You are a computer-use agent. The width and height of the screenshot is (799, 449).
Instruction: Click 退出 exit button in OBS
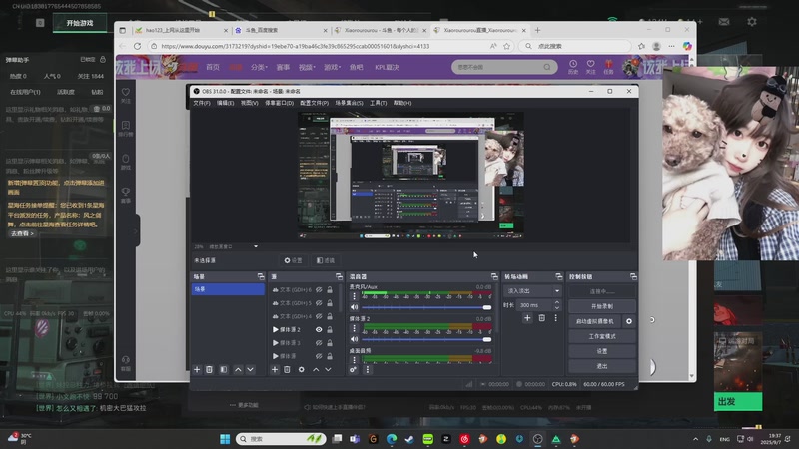tap(602, 366)
